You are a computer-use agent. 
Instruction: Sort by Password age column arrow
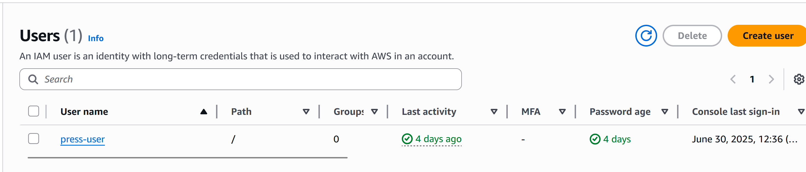665,112
